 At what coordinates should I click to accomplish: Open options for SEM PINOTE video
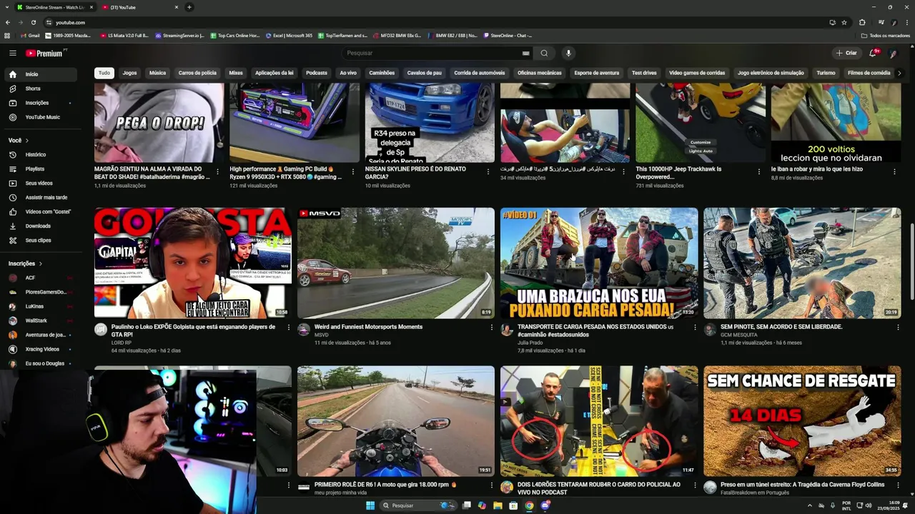tap(898, 327)
